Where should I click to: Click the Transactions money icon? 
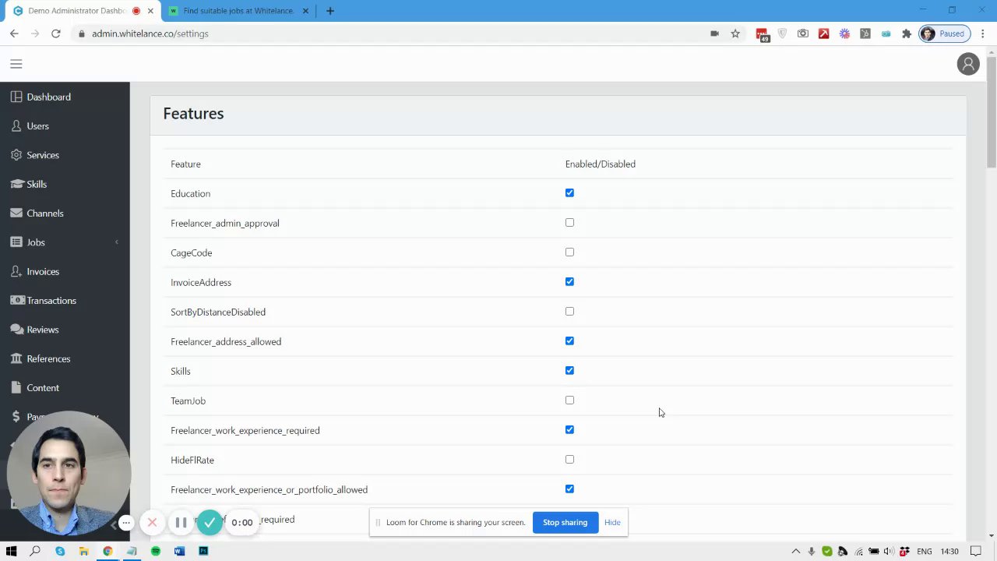[x=16, y=300]
